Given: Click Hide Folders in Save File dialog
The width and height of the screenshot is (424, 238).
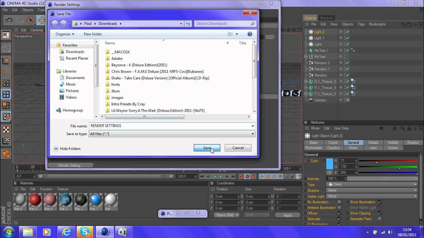Looking at the screenshot, I should [67, 149].
